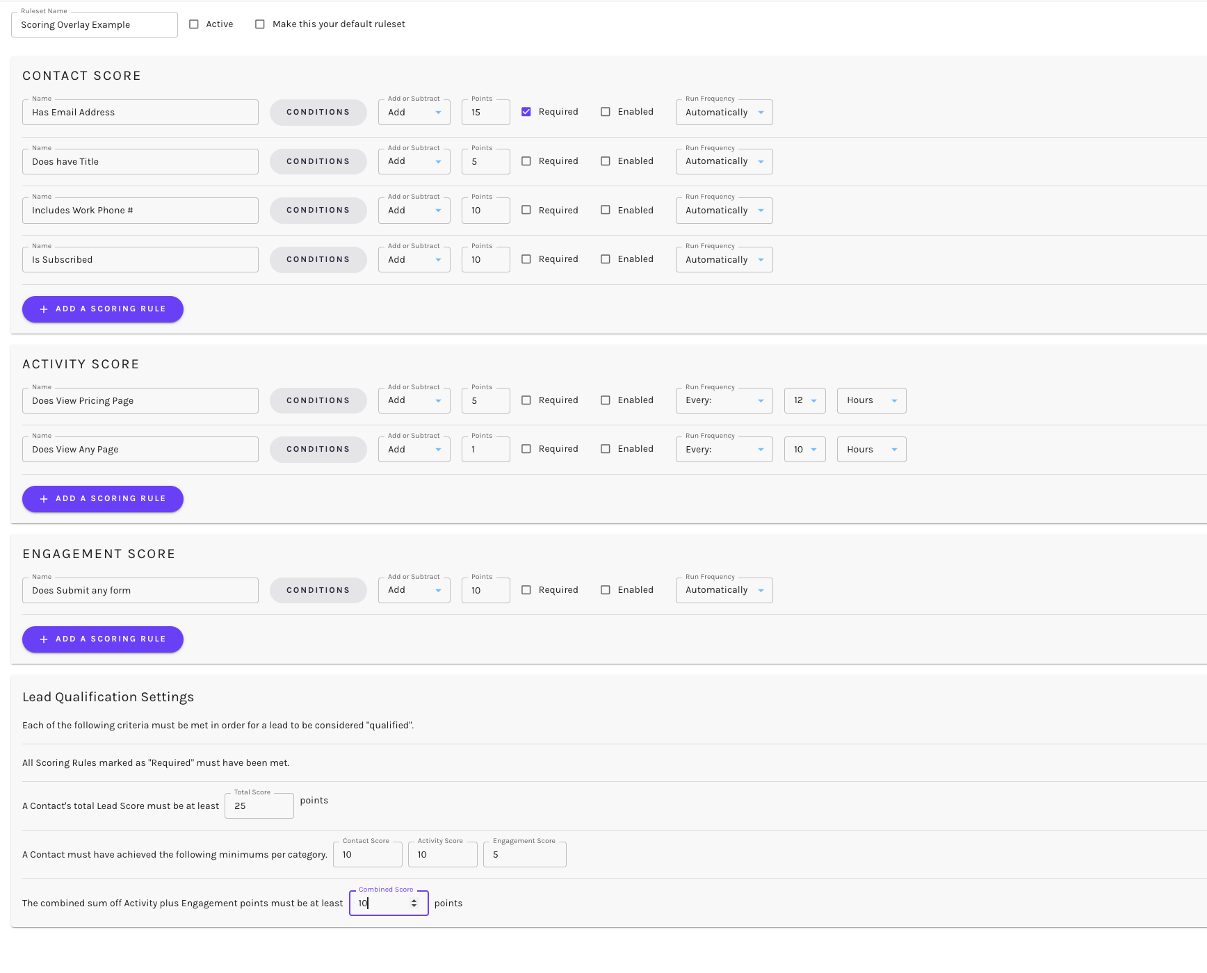Edit Points for Does View Any Page
This screenshot has width=1207, height=973.
click(485, 449)
